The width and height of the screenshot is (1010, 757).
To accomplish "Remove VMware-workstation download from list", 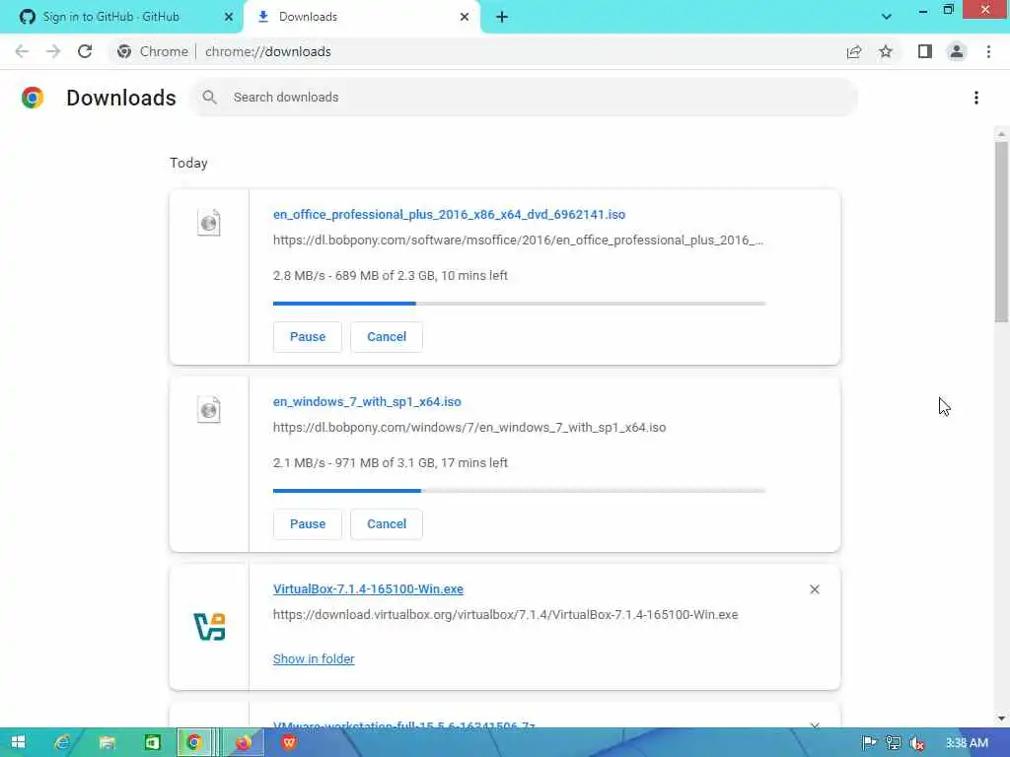I will (814, 724).
